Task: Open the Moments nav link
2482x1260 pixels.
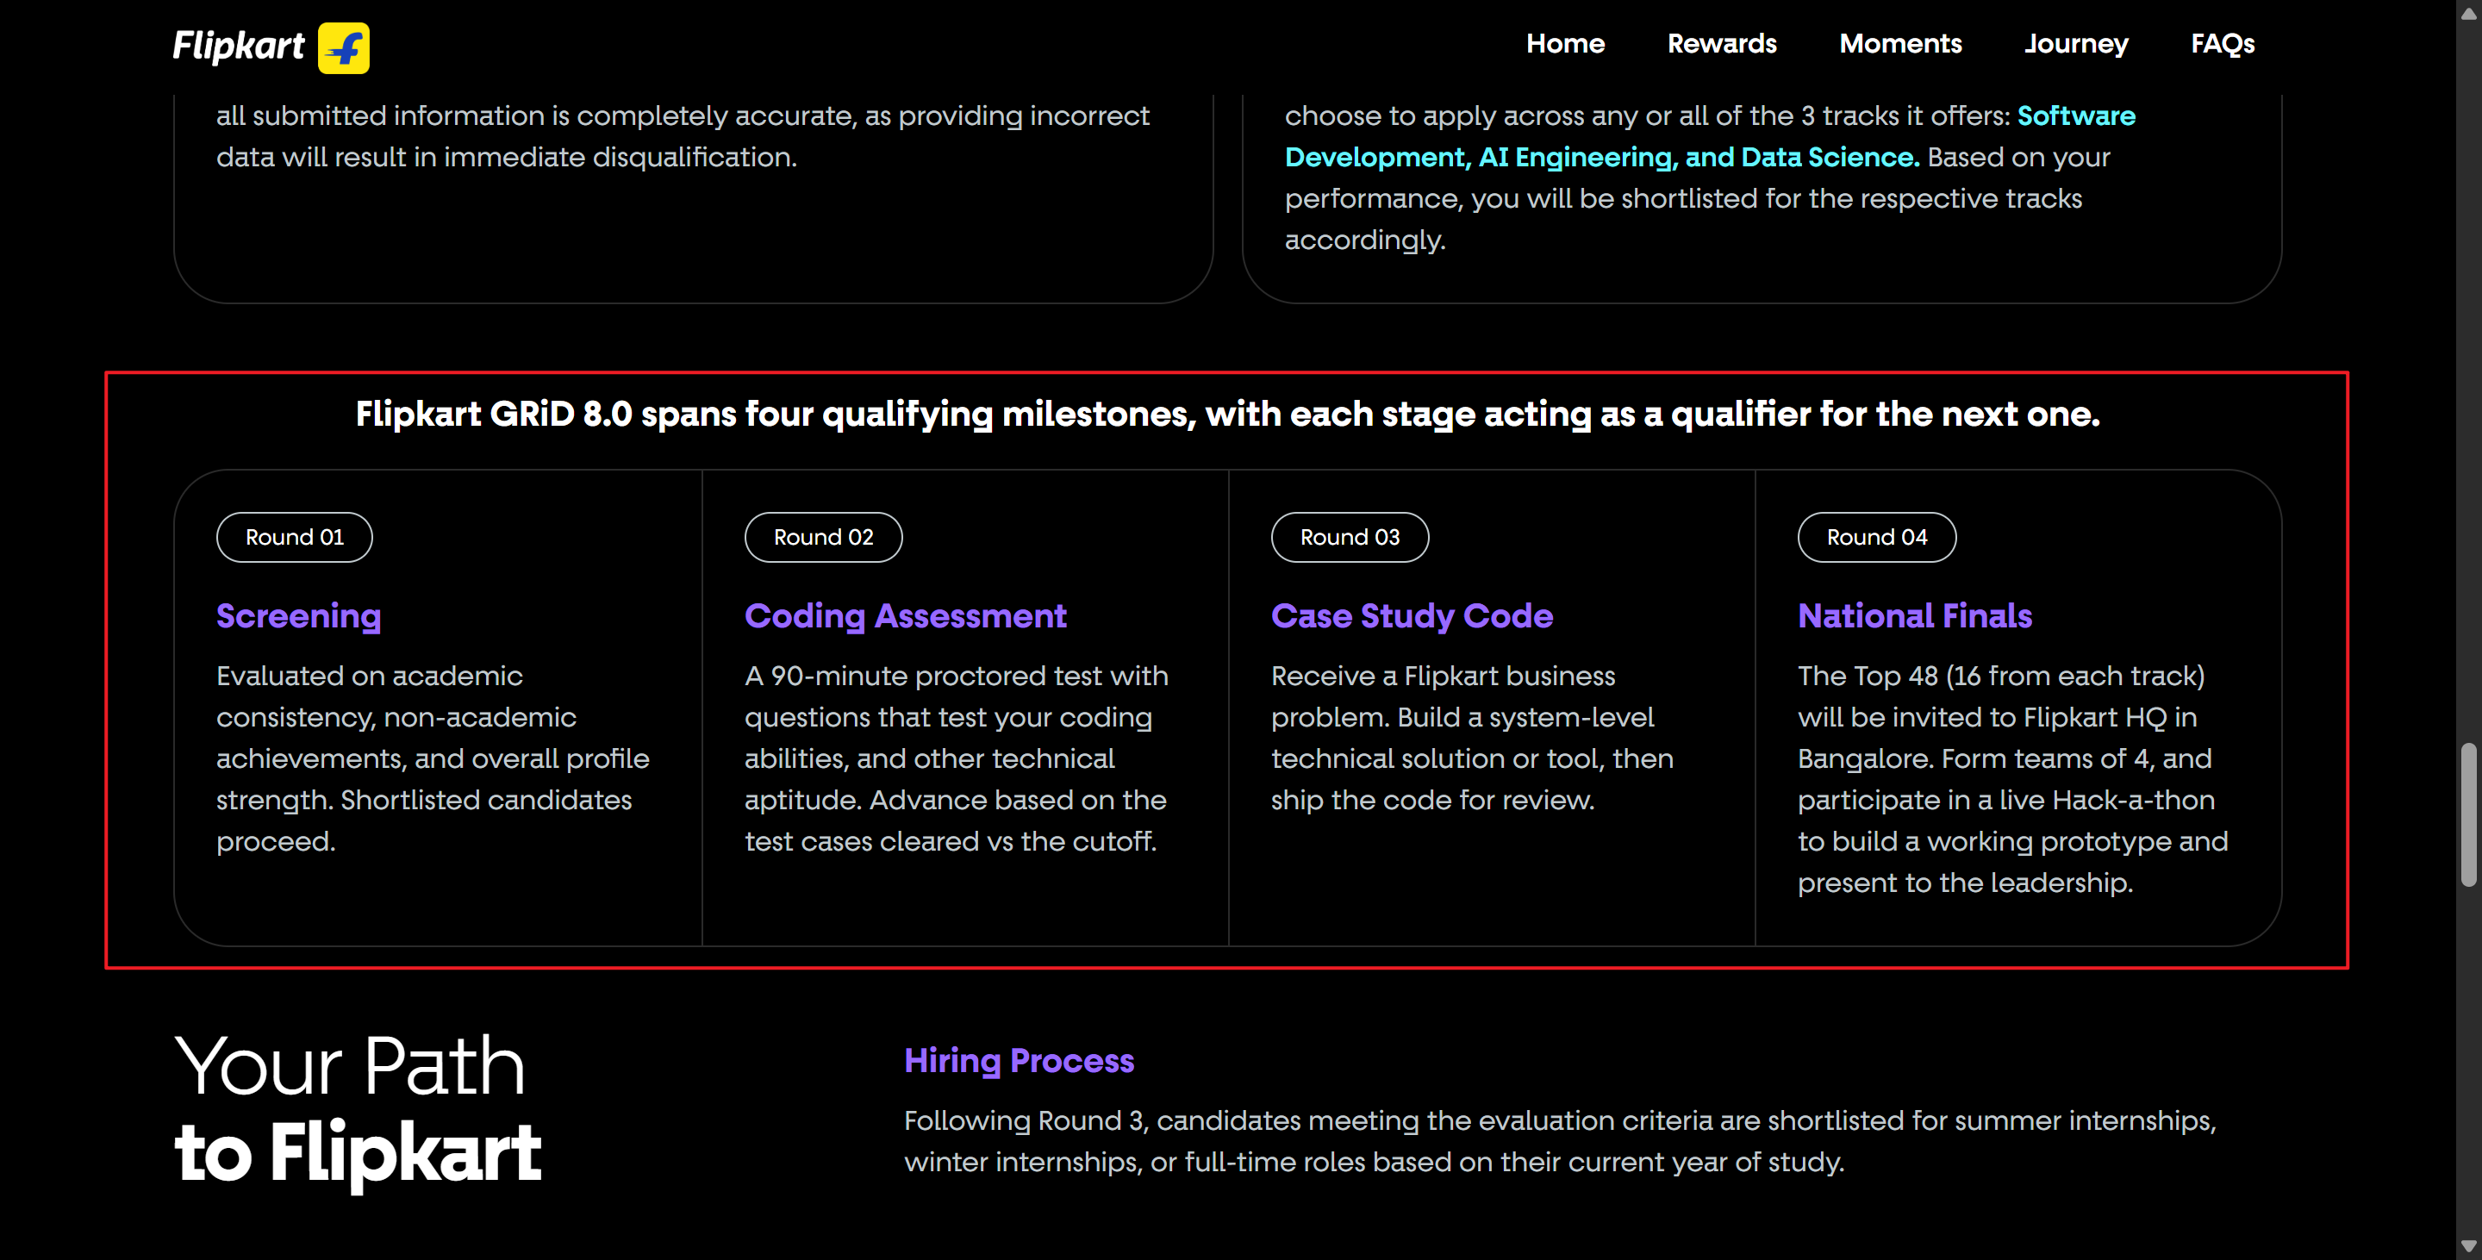Action: pyautogui.click(x=1900, y=43)
